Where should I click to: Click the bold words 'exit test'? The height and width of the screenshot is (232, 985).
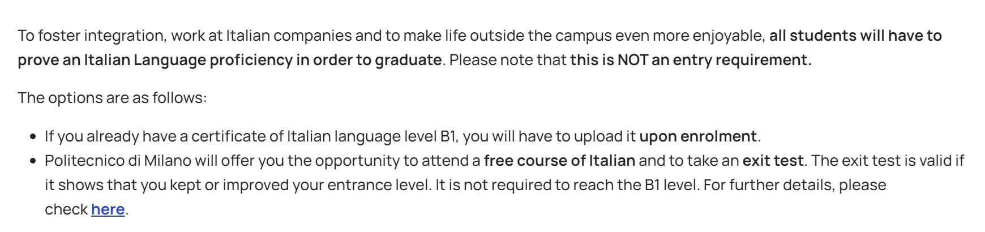tap(773, 161)
